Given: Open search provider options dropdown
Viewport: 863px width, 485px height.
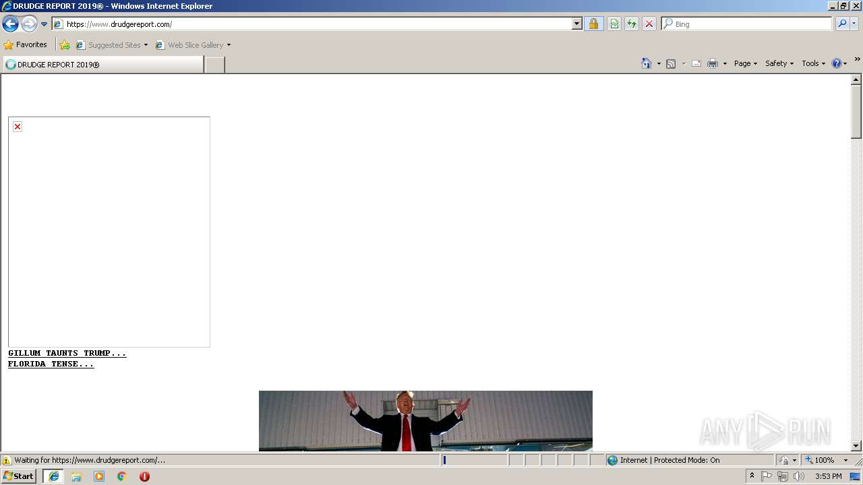Looking at the screenshot, I should 854,24.
